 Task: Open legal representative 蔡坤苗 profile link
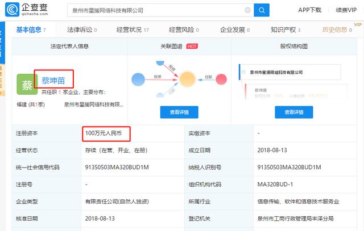(x=53, y=81)
